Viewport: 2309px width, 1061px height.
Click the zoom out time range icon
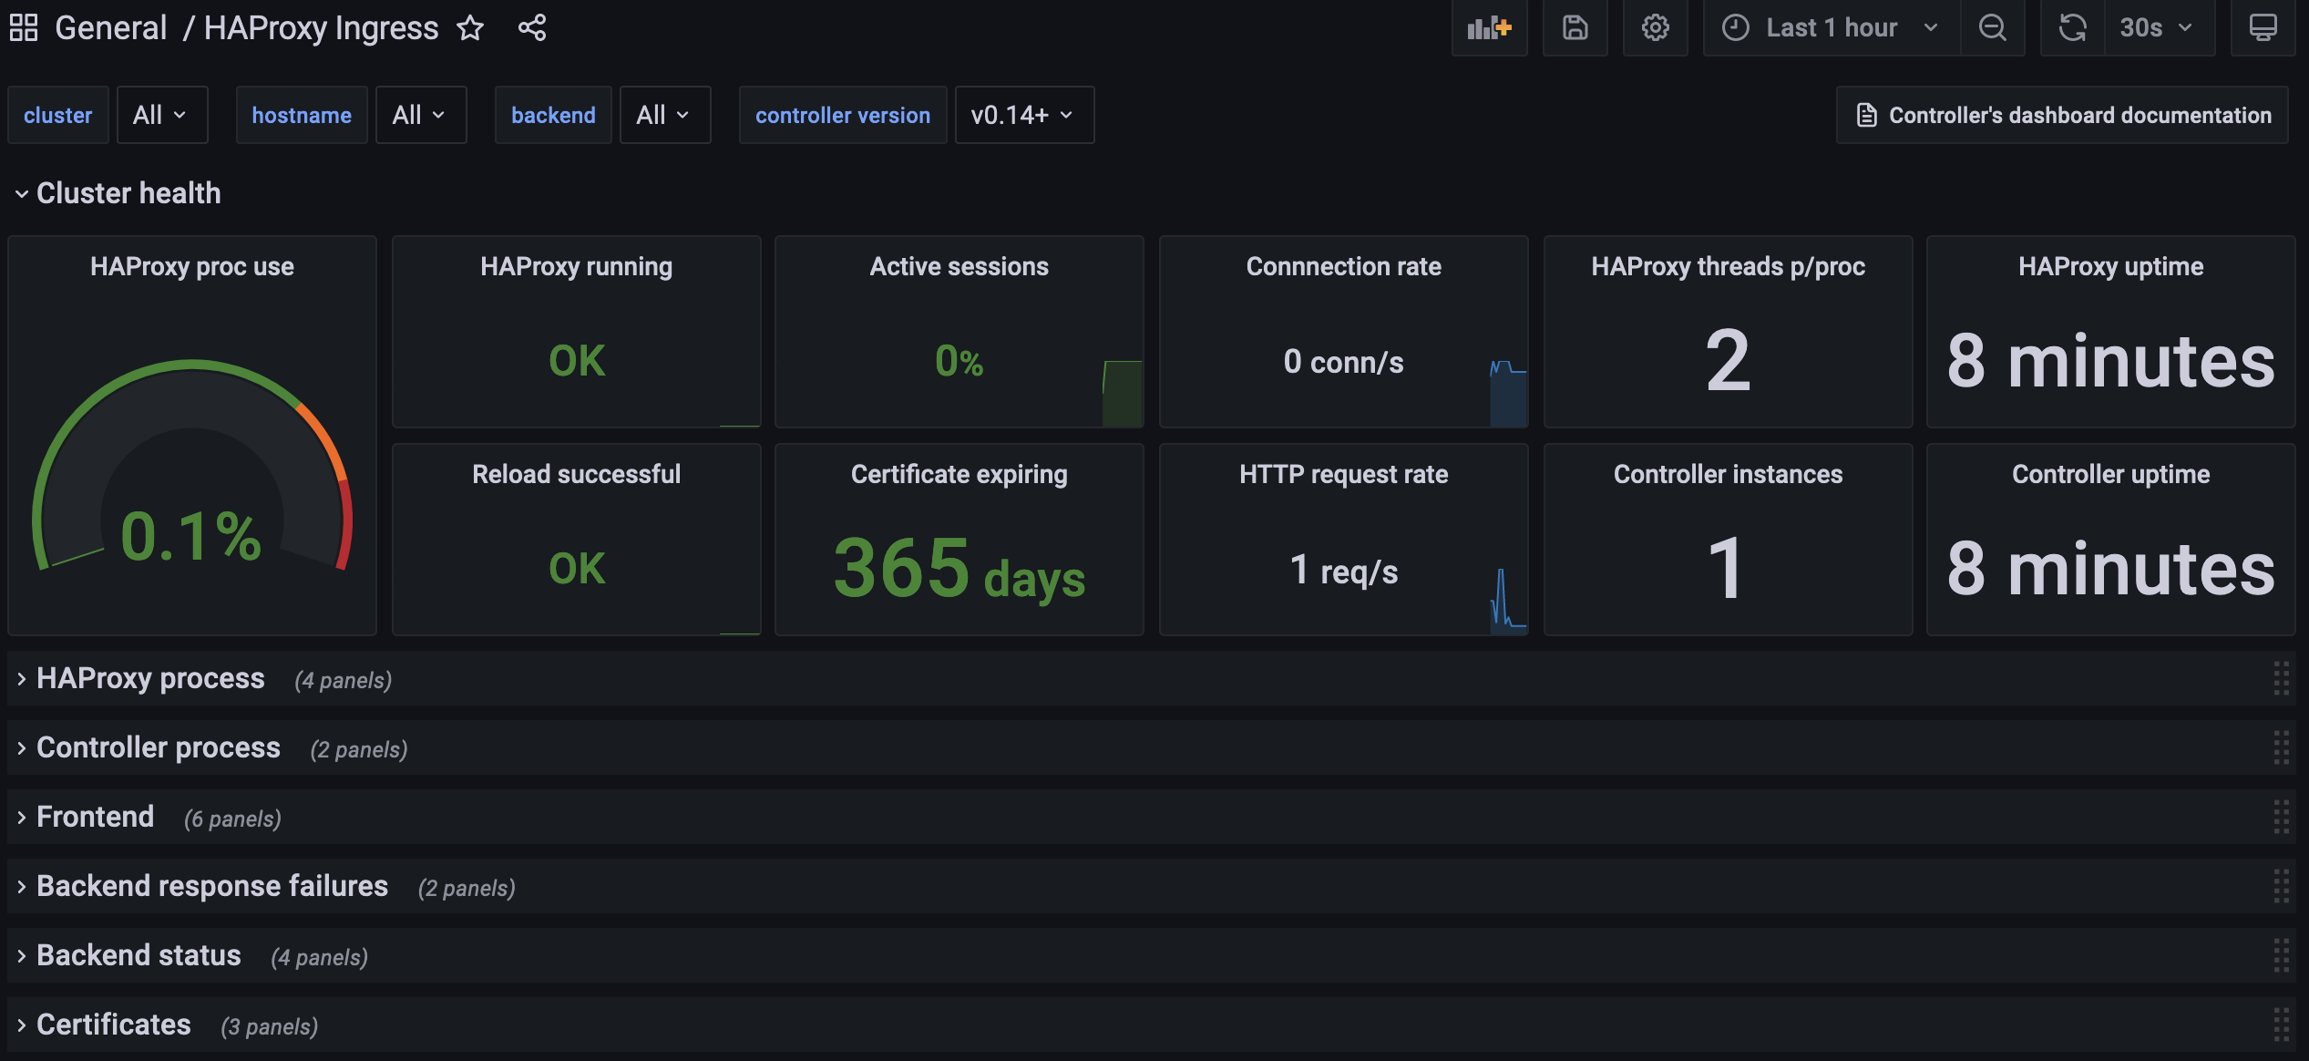coord(1993,27)
